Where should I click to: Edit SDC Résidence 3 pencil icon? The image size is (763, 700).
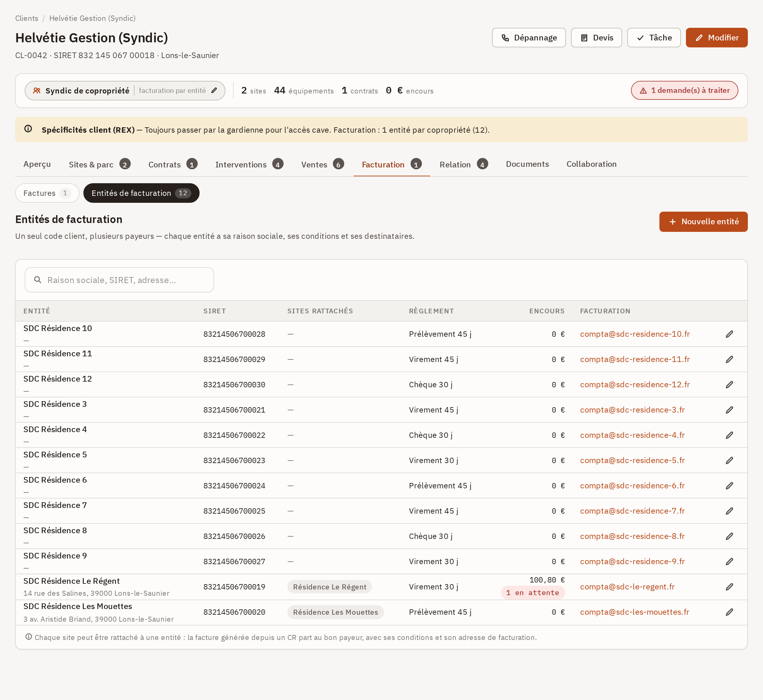729,410
